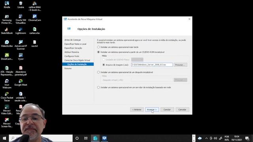Select the Samsung Printer desktop shortcut
Image resolution: width=253 pixels, height=142 pixels.
(7, 19)
